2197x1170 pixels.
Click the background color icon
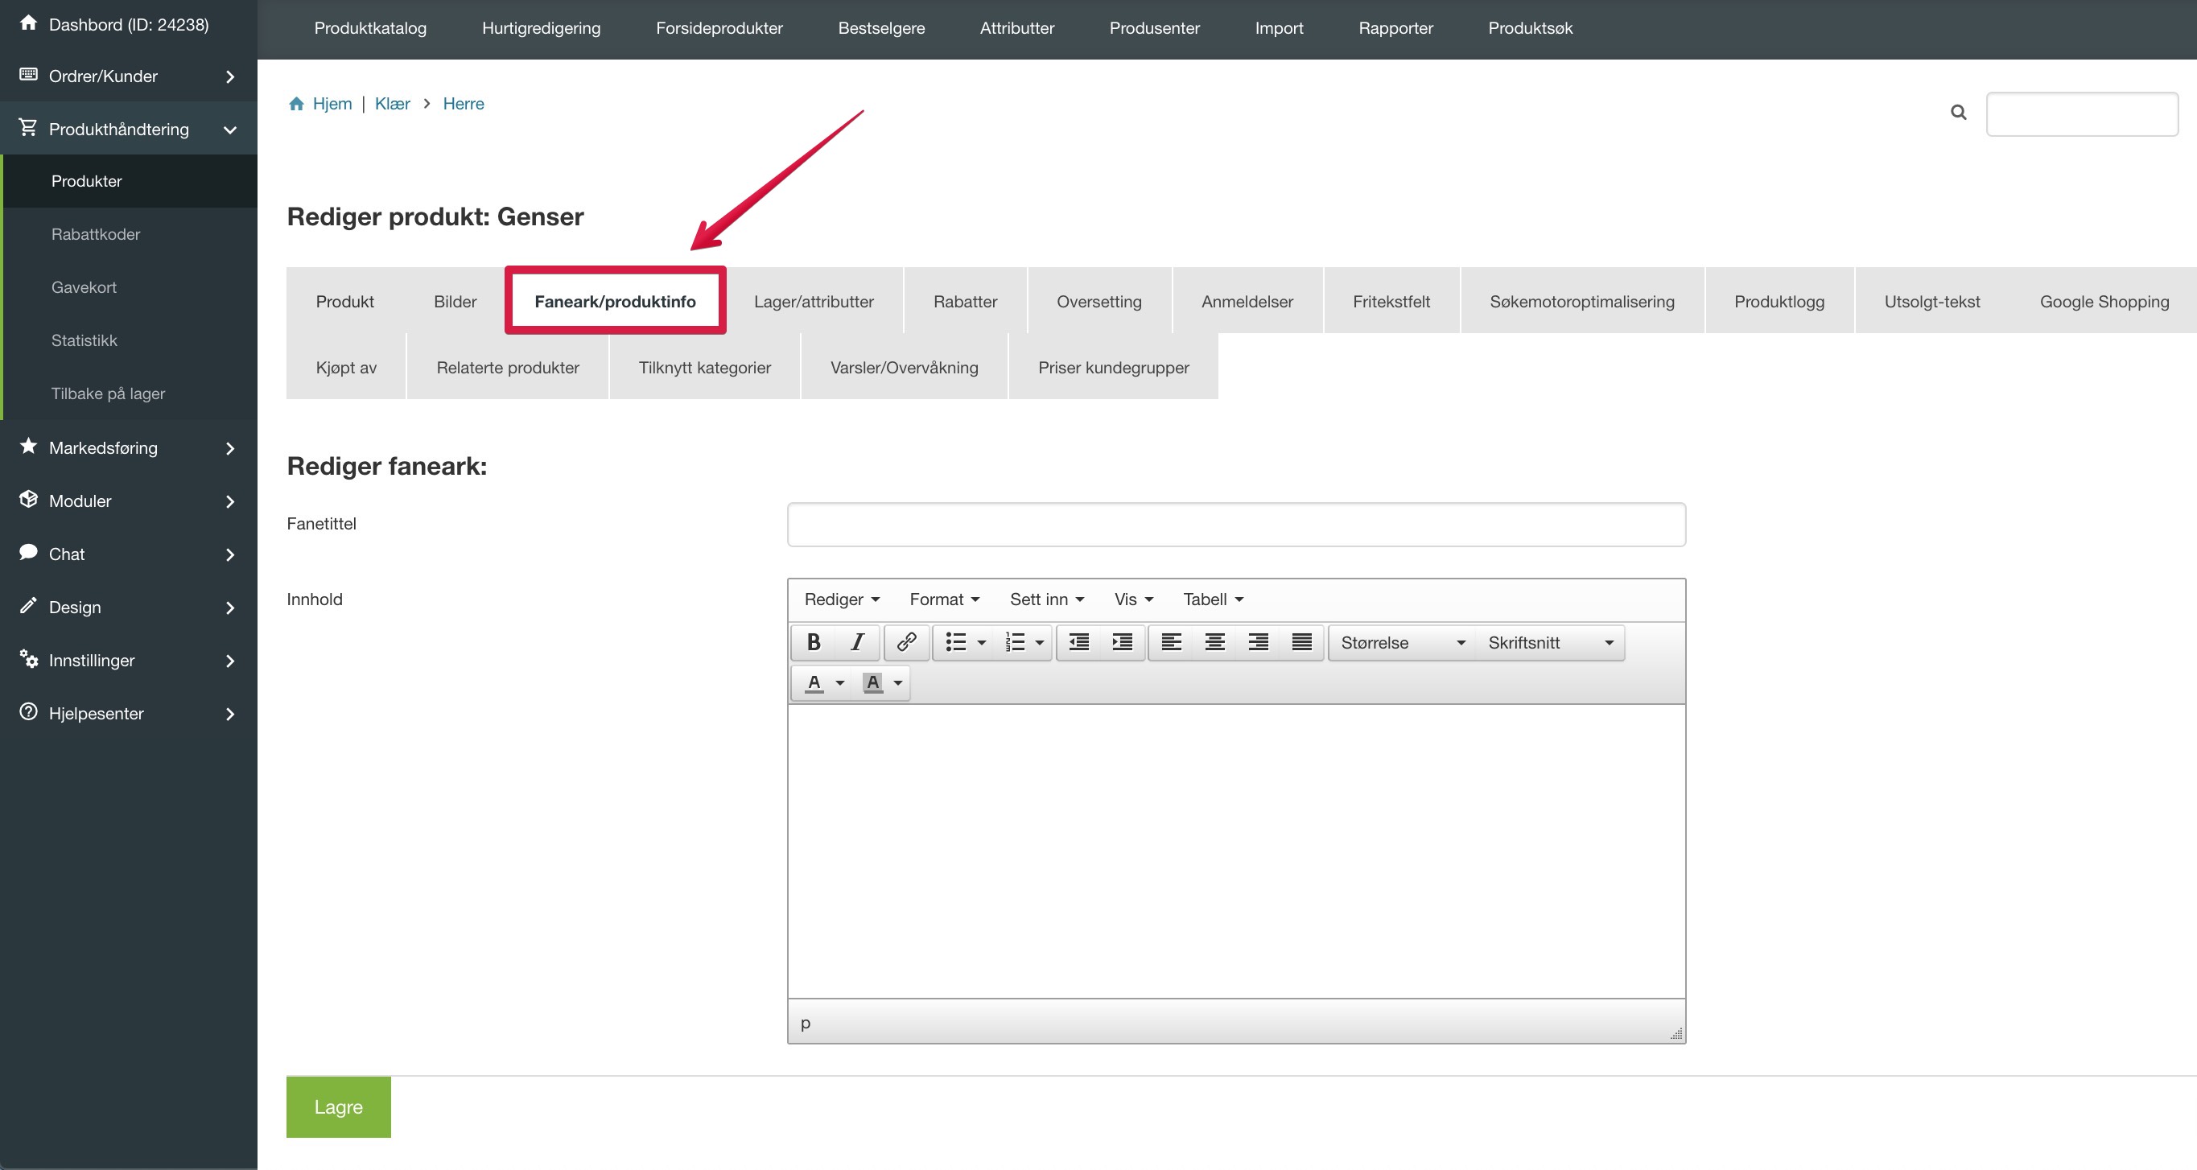pyautogui.click(x=872, y=683)
